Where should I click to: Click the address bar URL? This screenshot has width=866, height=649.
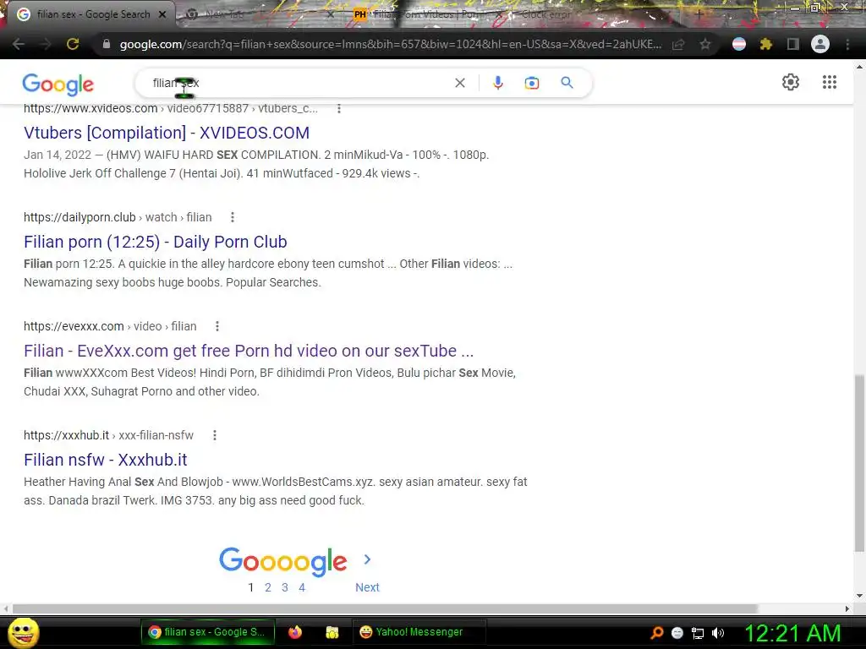390,44
